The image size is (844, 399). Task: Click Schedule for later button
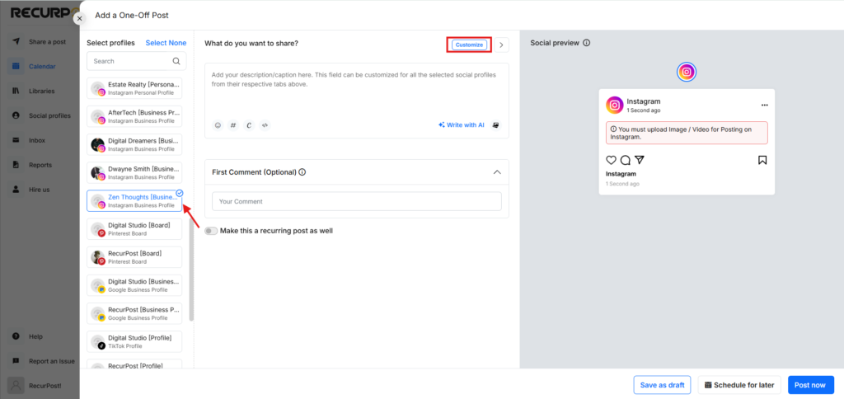pyautogui.click(x=739, y=385)
